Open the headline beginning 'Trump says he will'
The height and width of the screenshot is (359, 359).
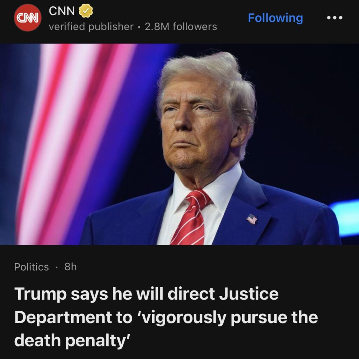[166, 317]
